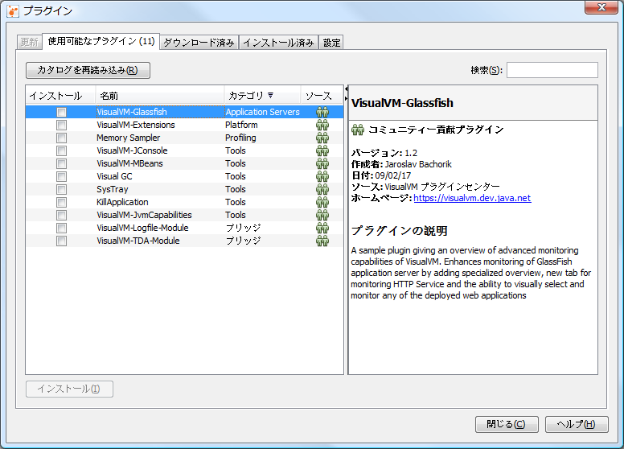Click ヘルプ button
The height and width of the screenshot is (449, 624).
[577, 424]
